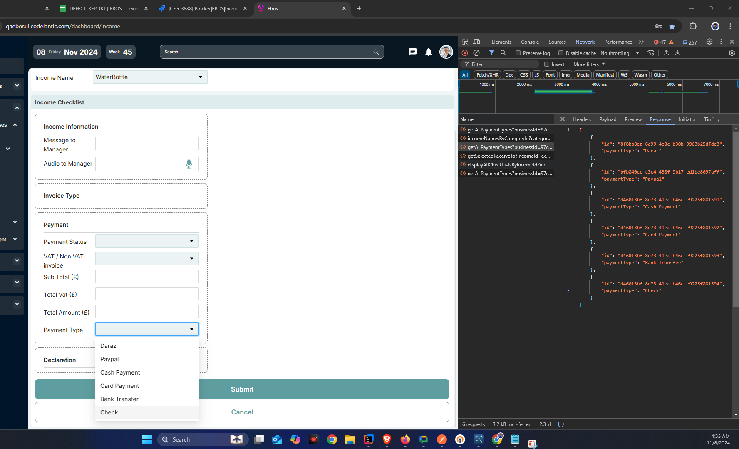Click Windows Start button
The width and height of the screenshot is (739, 449).
(147, 439)
